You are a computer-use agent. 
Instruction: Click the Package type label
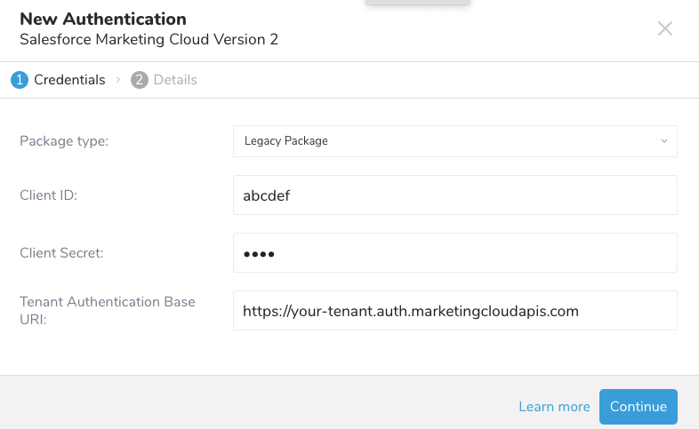tap(64, 141)
